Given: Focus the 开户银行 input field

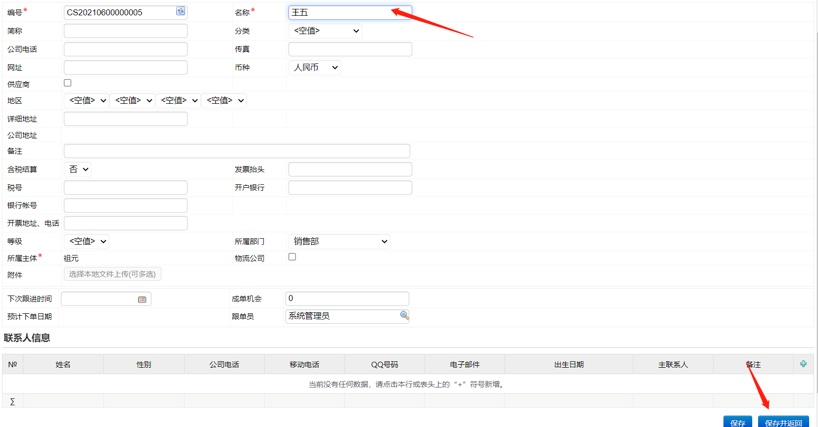Looking at the screenshot, I should pos(350,187).
